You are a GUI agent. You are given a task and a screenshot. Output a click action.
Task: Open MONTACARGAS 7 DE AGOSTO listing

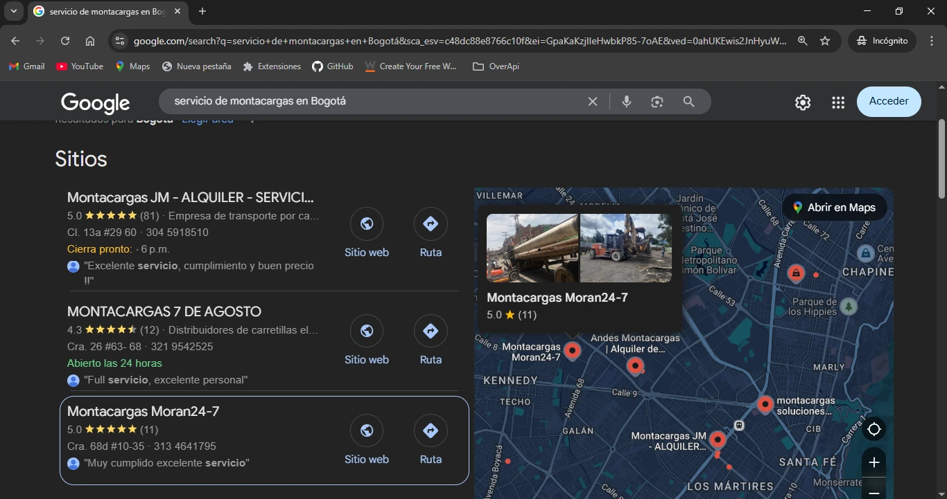(164, 311)
